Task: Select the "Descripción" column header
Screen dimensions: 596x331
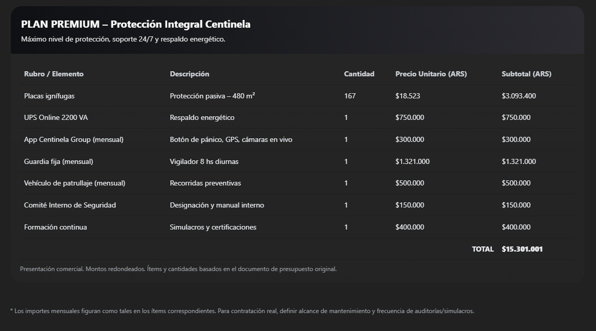Action: [190, 74]
